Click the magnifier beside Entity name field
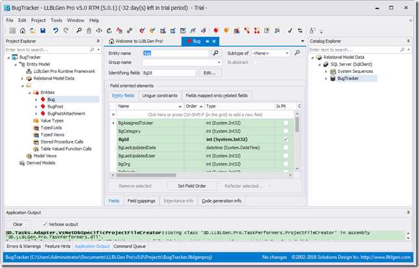Screen dimensions: 419x268 215,53
